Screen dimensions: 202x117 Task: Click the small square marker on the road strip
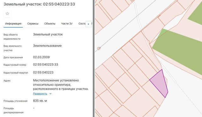click(x=99, y=48)
